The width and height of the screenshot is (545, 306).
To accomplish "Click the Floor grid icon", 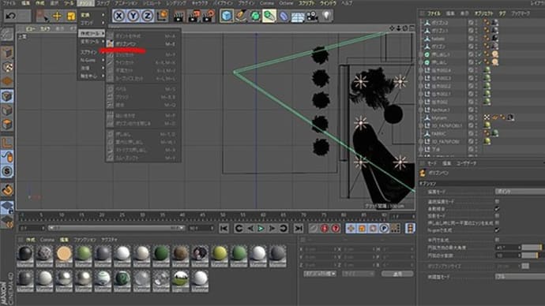I will tap(298, 17).
